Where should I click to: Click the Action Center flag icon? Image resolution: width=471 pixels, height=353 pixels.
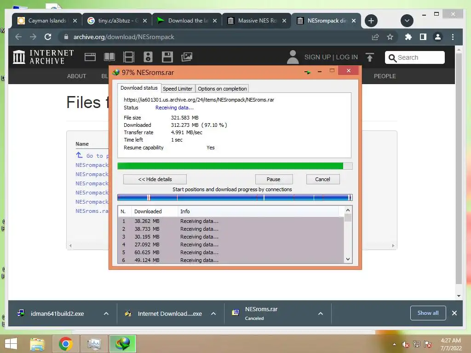tap(428, 344)
